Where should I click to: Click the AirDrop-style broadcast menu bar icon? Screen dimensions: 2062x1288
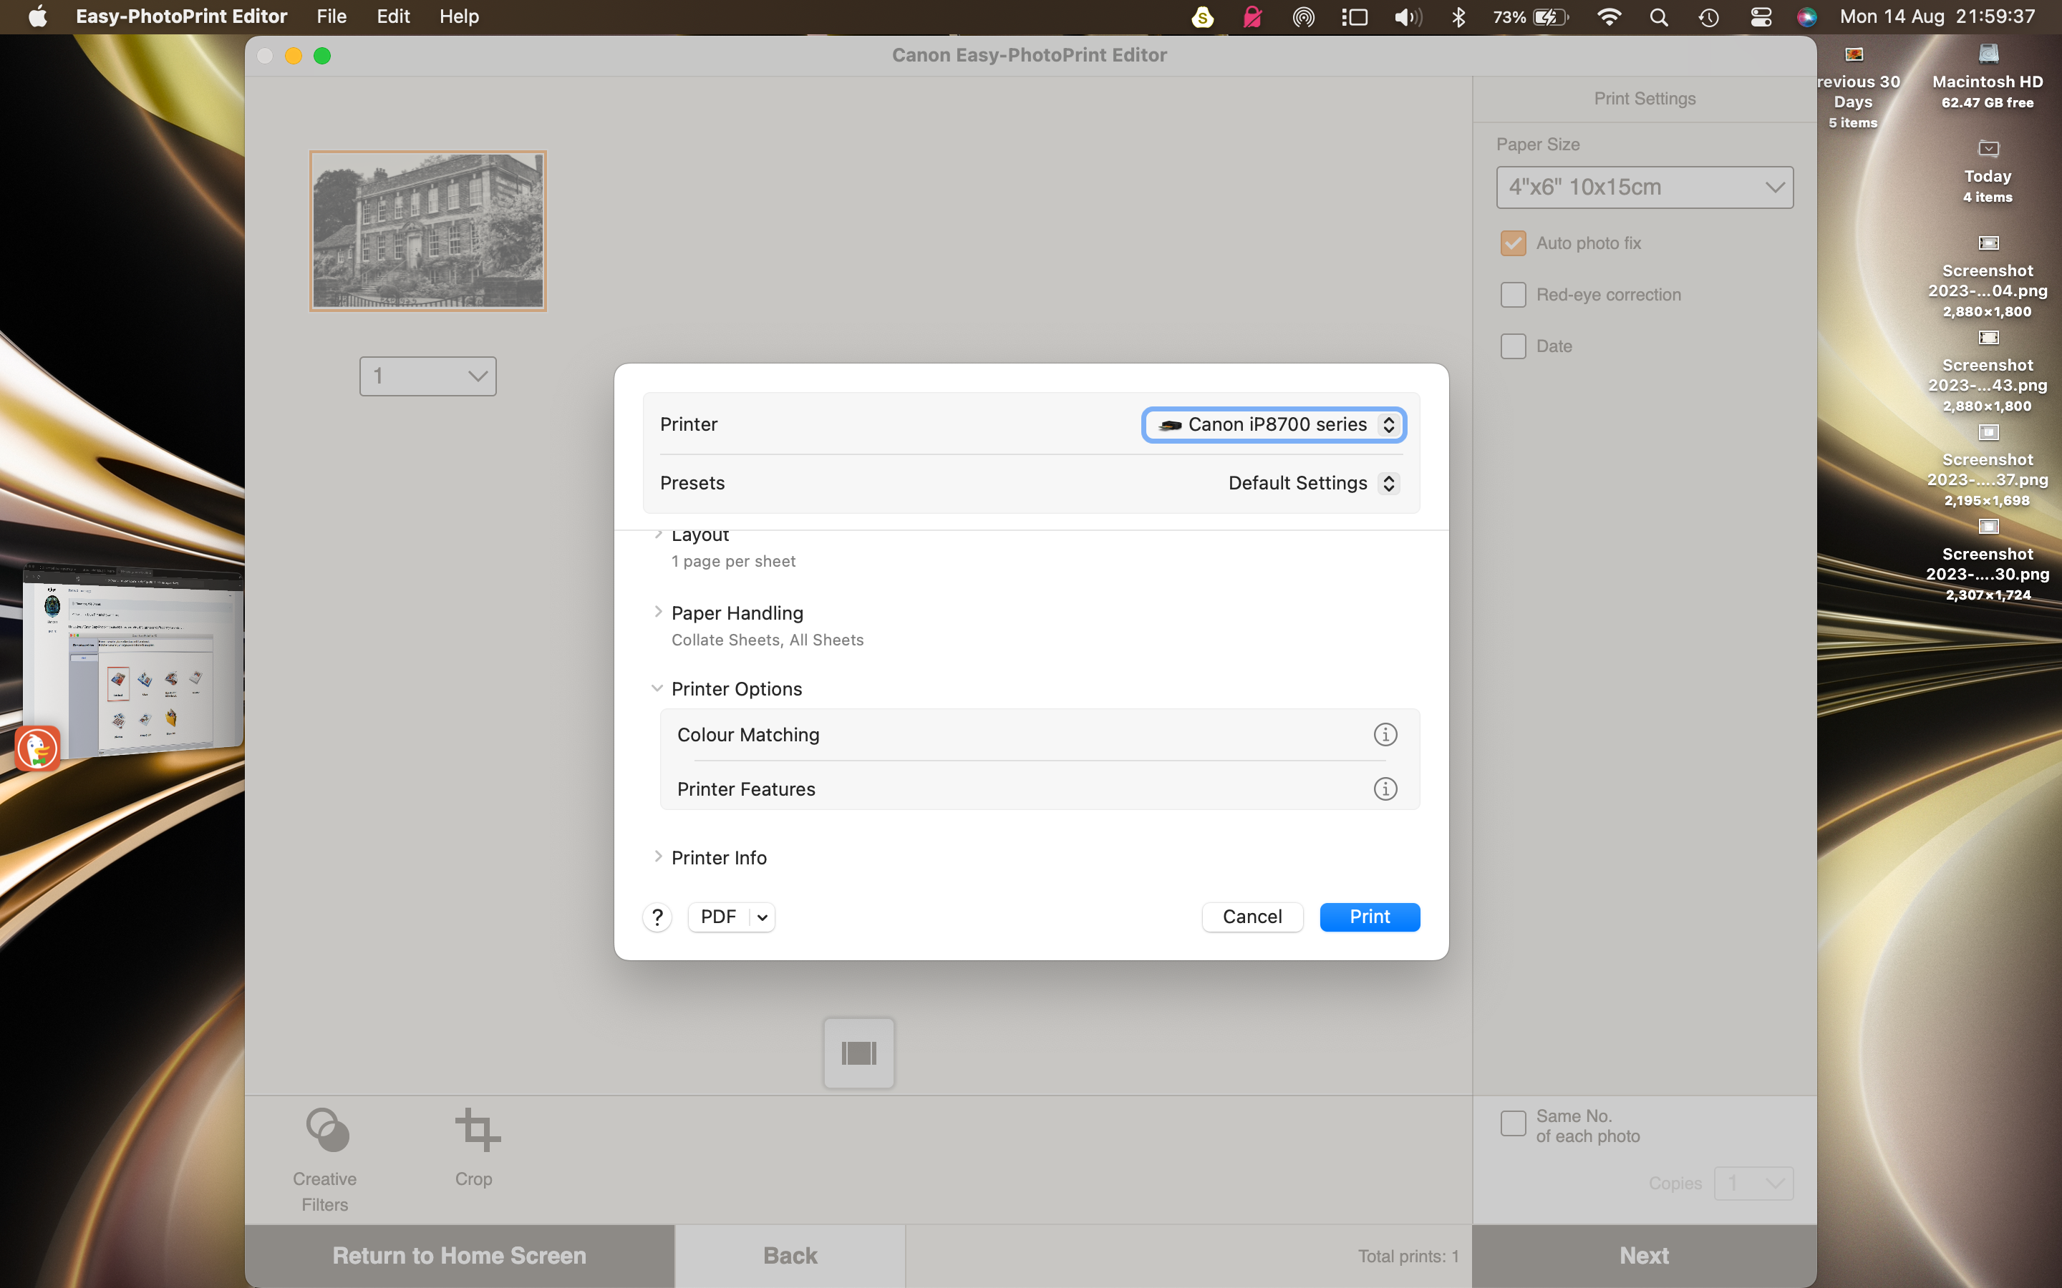pyautogui.click(x=1304, y=16)
